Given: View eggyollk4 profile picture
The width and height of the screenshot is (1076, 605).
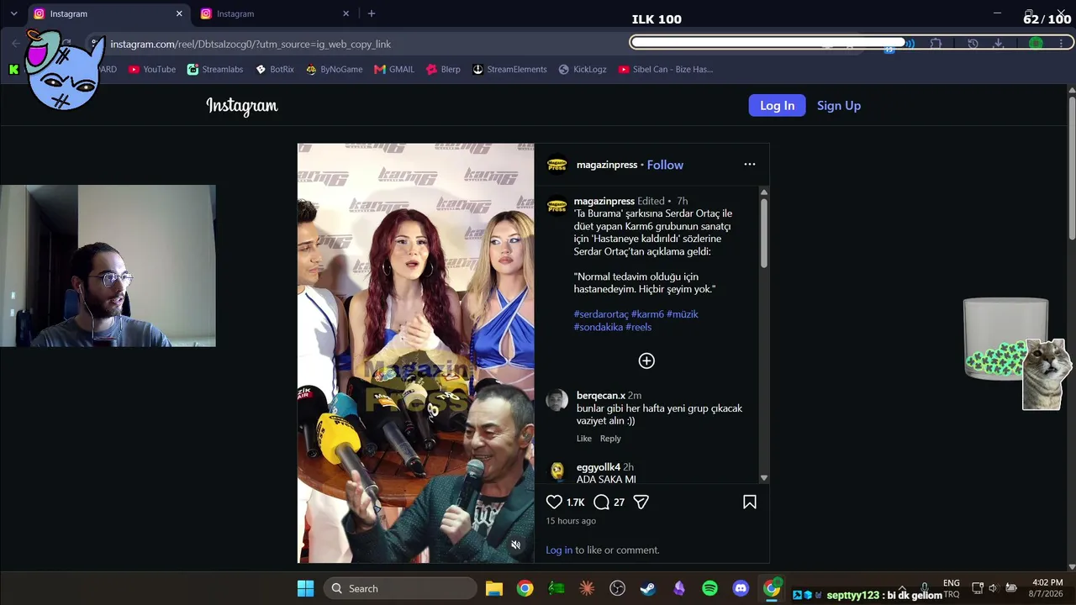Looking at the screenshot, I should [x=557, y=471].
